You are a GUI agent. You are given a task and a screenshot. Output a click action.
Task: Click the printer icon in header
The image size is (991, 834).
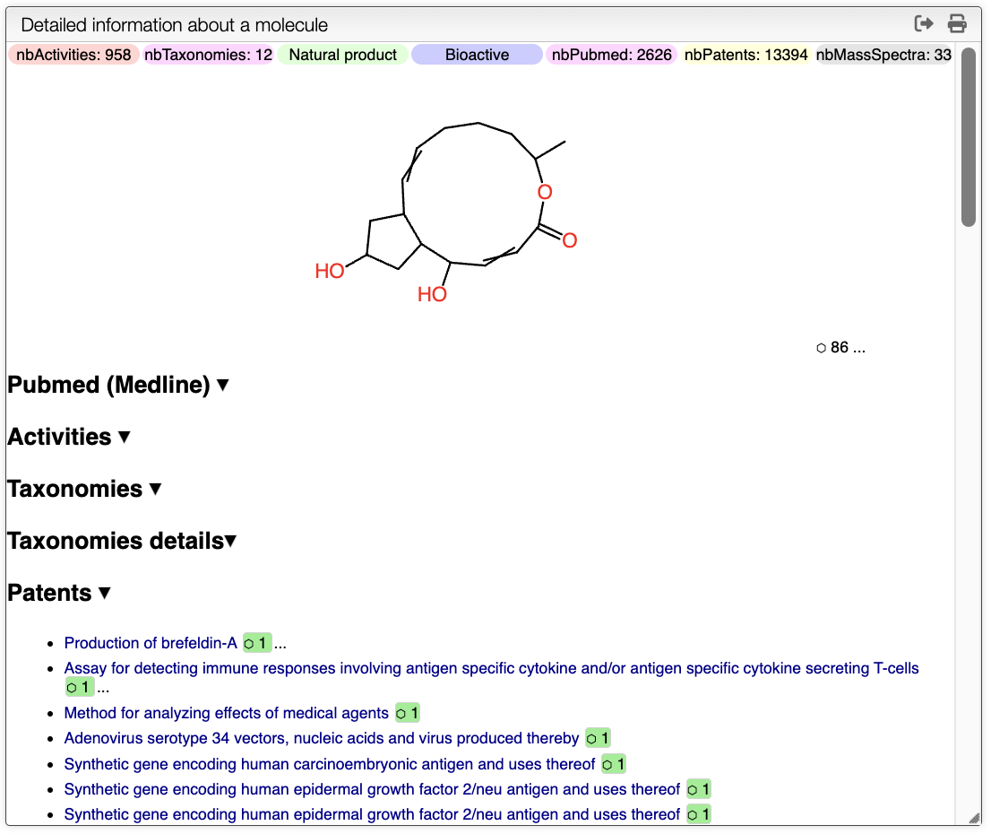tap(957, 24)
